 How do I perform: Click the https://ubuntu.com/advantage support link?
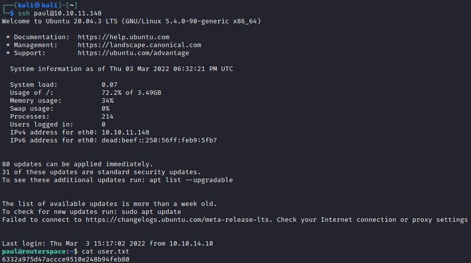click(133, 53)
